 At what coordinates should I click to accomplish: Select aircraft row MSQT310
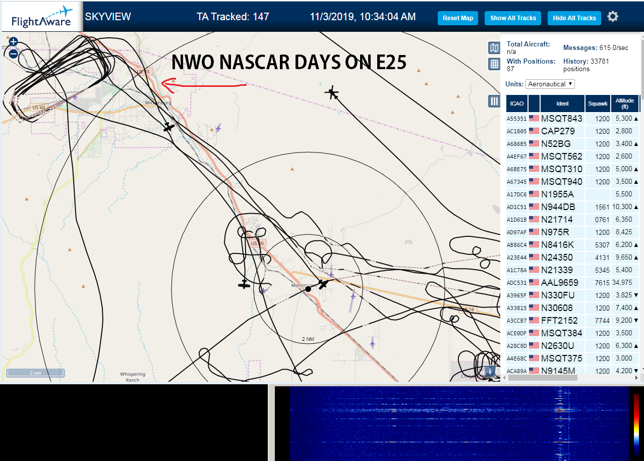tap(573, 169)
